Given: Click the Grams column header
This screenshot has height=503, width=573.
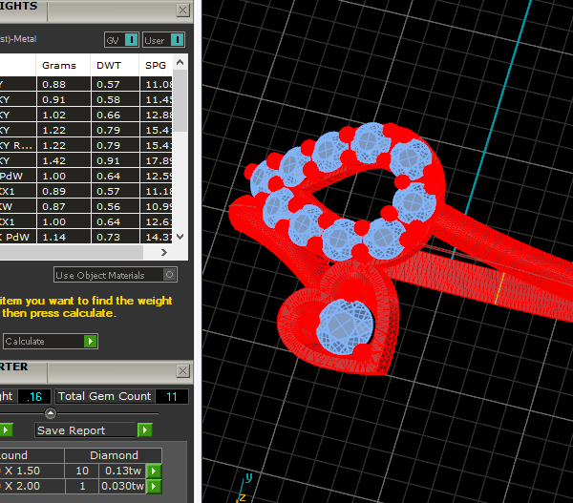Looking at the screenshot, I should click(x=59, y=66).
